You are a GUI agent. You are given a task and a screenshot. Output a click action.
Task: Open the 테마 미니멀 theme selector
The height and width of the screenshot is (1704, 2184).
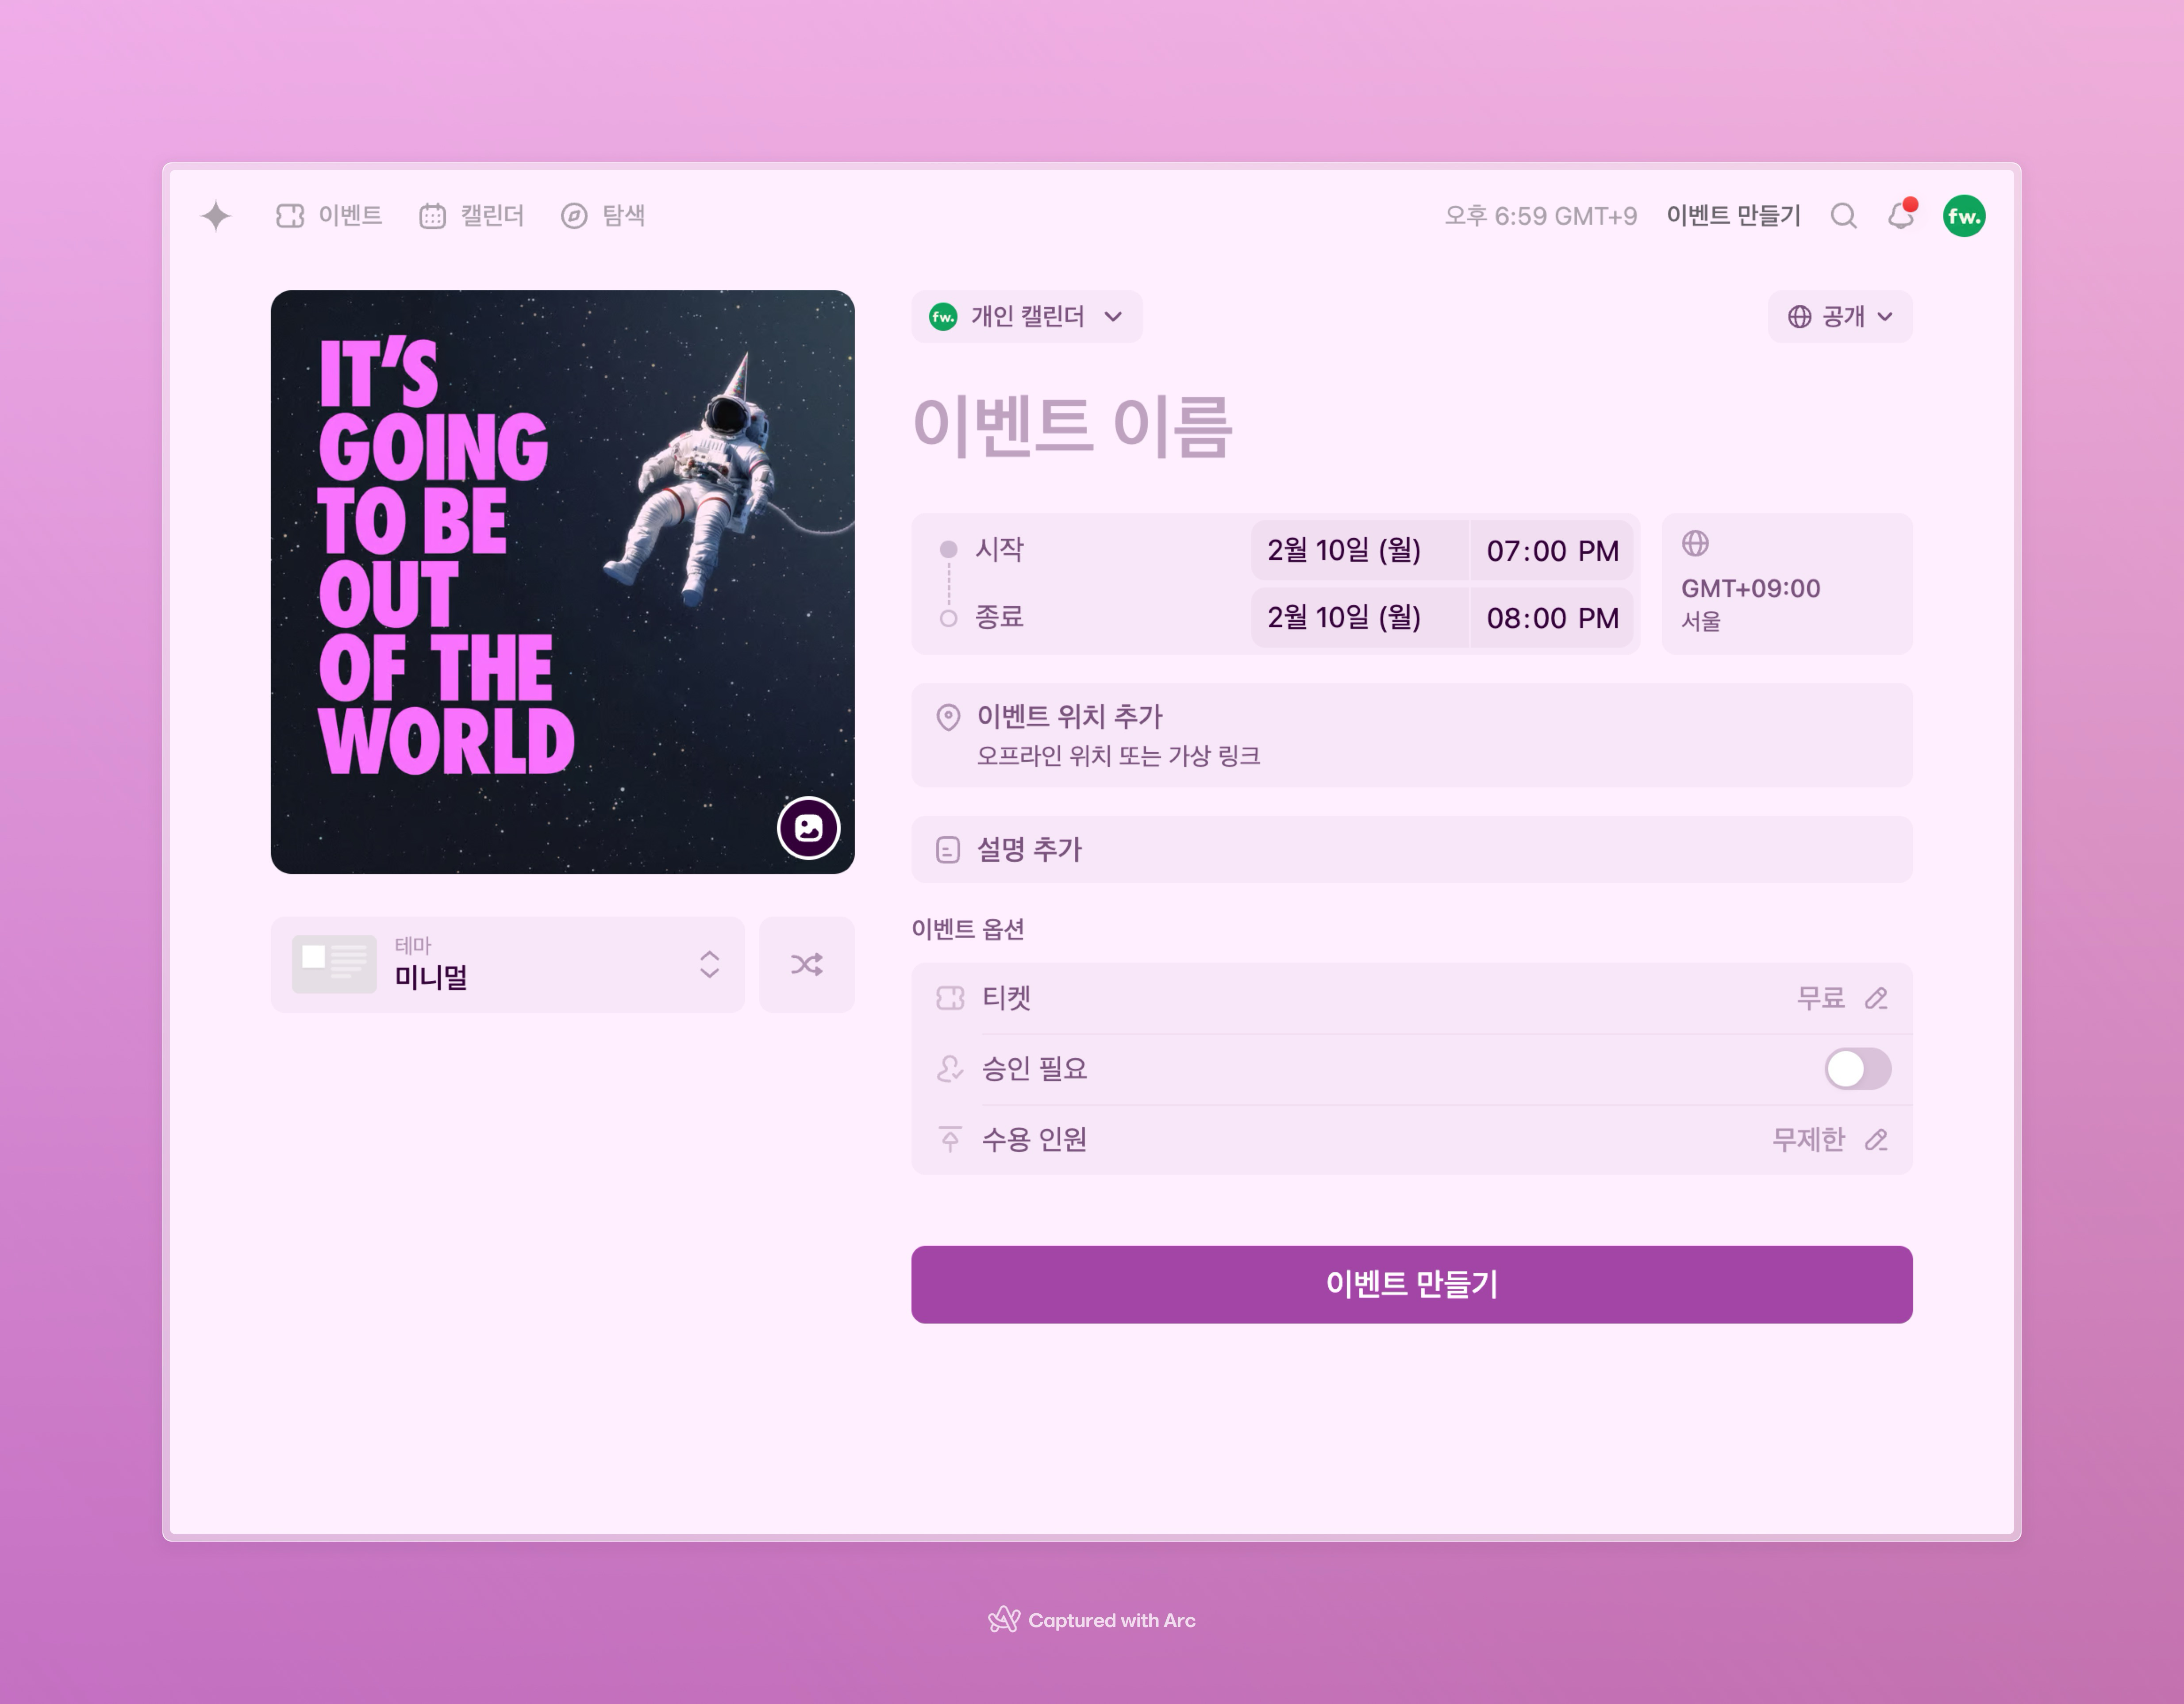pyautogui.click(x=508, y=965)
